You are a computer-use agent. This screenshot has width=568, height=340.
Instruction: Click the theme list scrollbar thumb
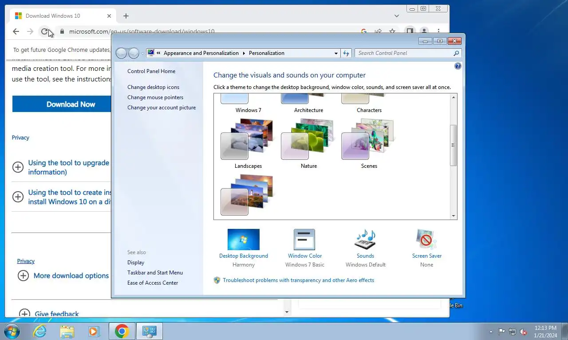tap(453, 145)
